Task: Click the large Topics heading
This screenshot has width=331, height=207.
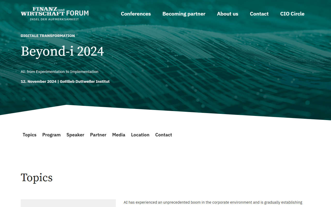Action: point(37,178)
